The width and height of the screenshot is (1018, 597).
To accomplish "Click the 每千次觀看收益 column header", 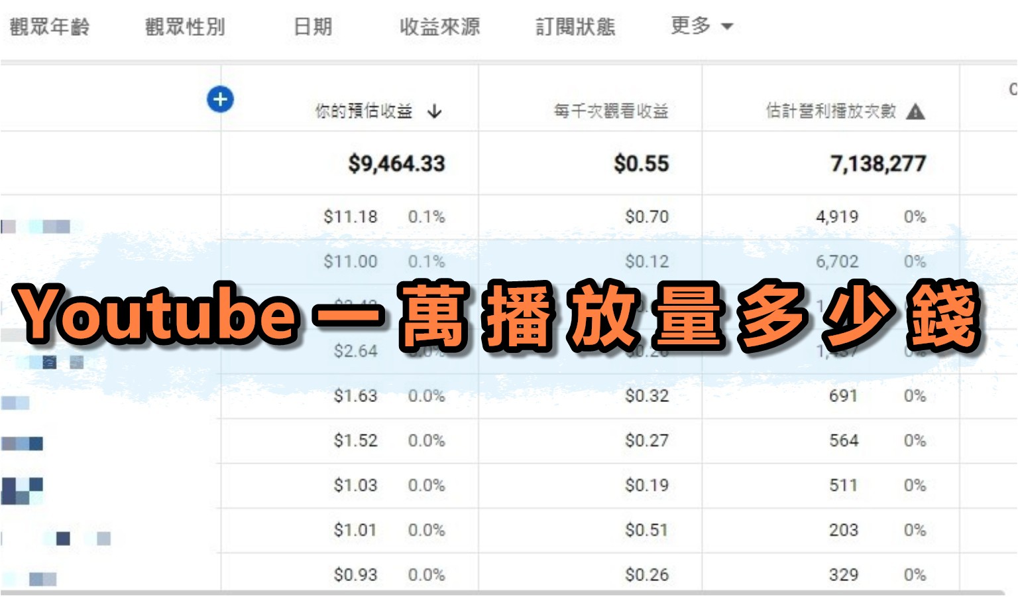I will click(x=611, y=111).
